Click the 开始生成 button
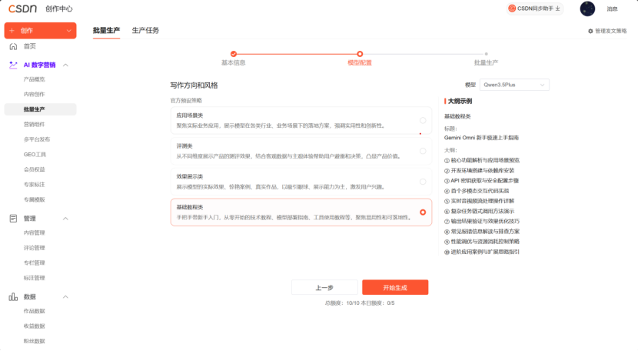The width and height of the screenshot is (638, 351). coord(395,287)
